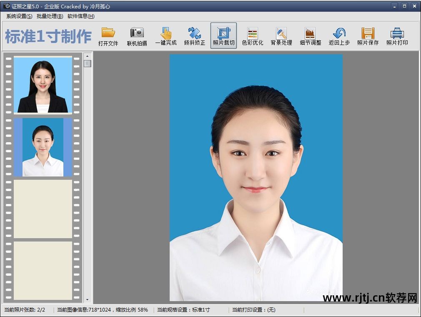The width and height of the screenshot is (421, 317).
Task: Open the 批量处理(B) menu
Action: pyautogui.click(x=50, y=16)
